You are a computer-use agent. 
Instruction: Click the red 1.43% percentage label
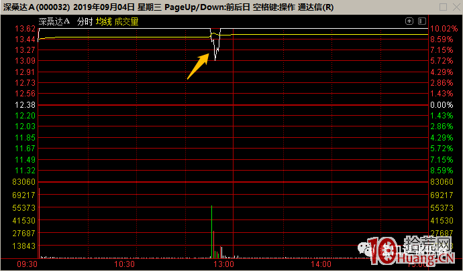click(x=442, y=94)
